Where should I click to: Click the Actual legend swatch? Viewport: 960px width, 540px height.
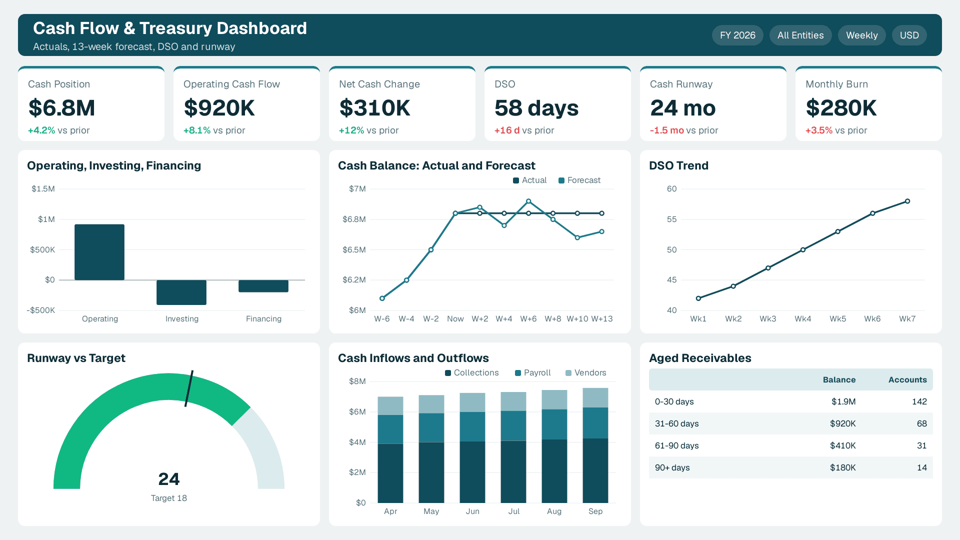(516, 180)
